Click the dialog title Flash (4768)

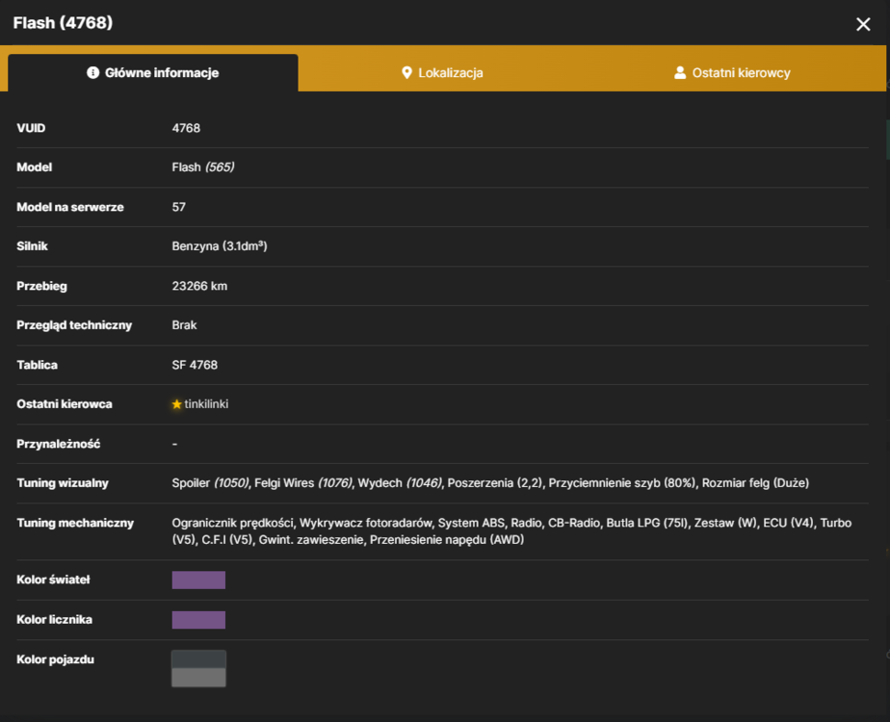63,23
